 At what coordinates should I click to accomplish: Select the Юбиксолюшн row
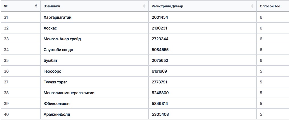(x=144, y=104)
